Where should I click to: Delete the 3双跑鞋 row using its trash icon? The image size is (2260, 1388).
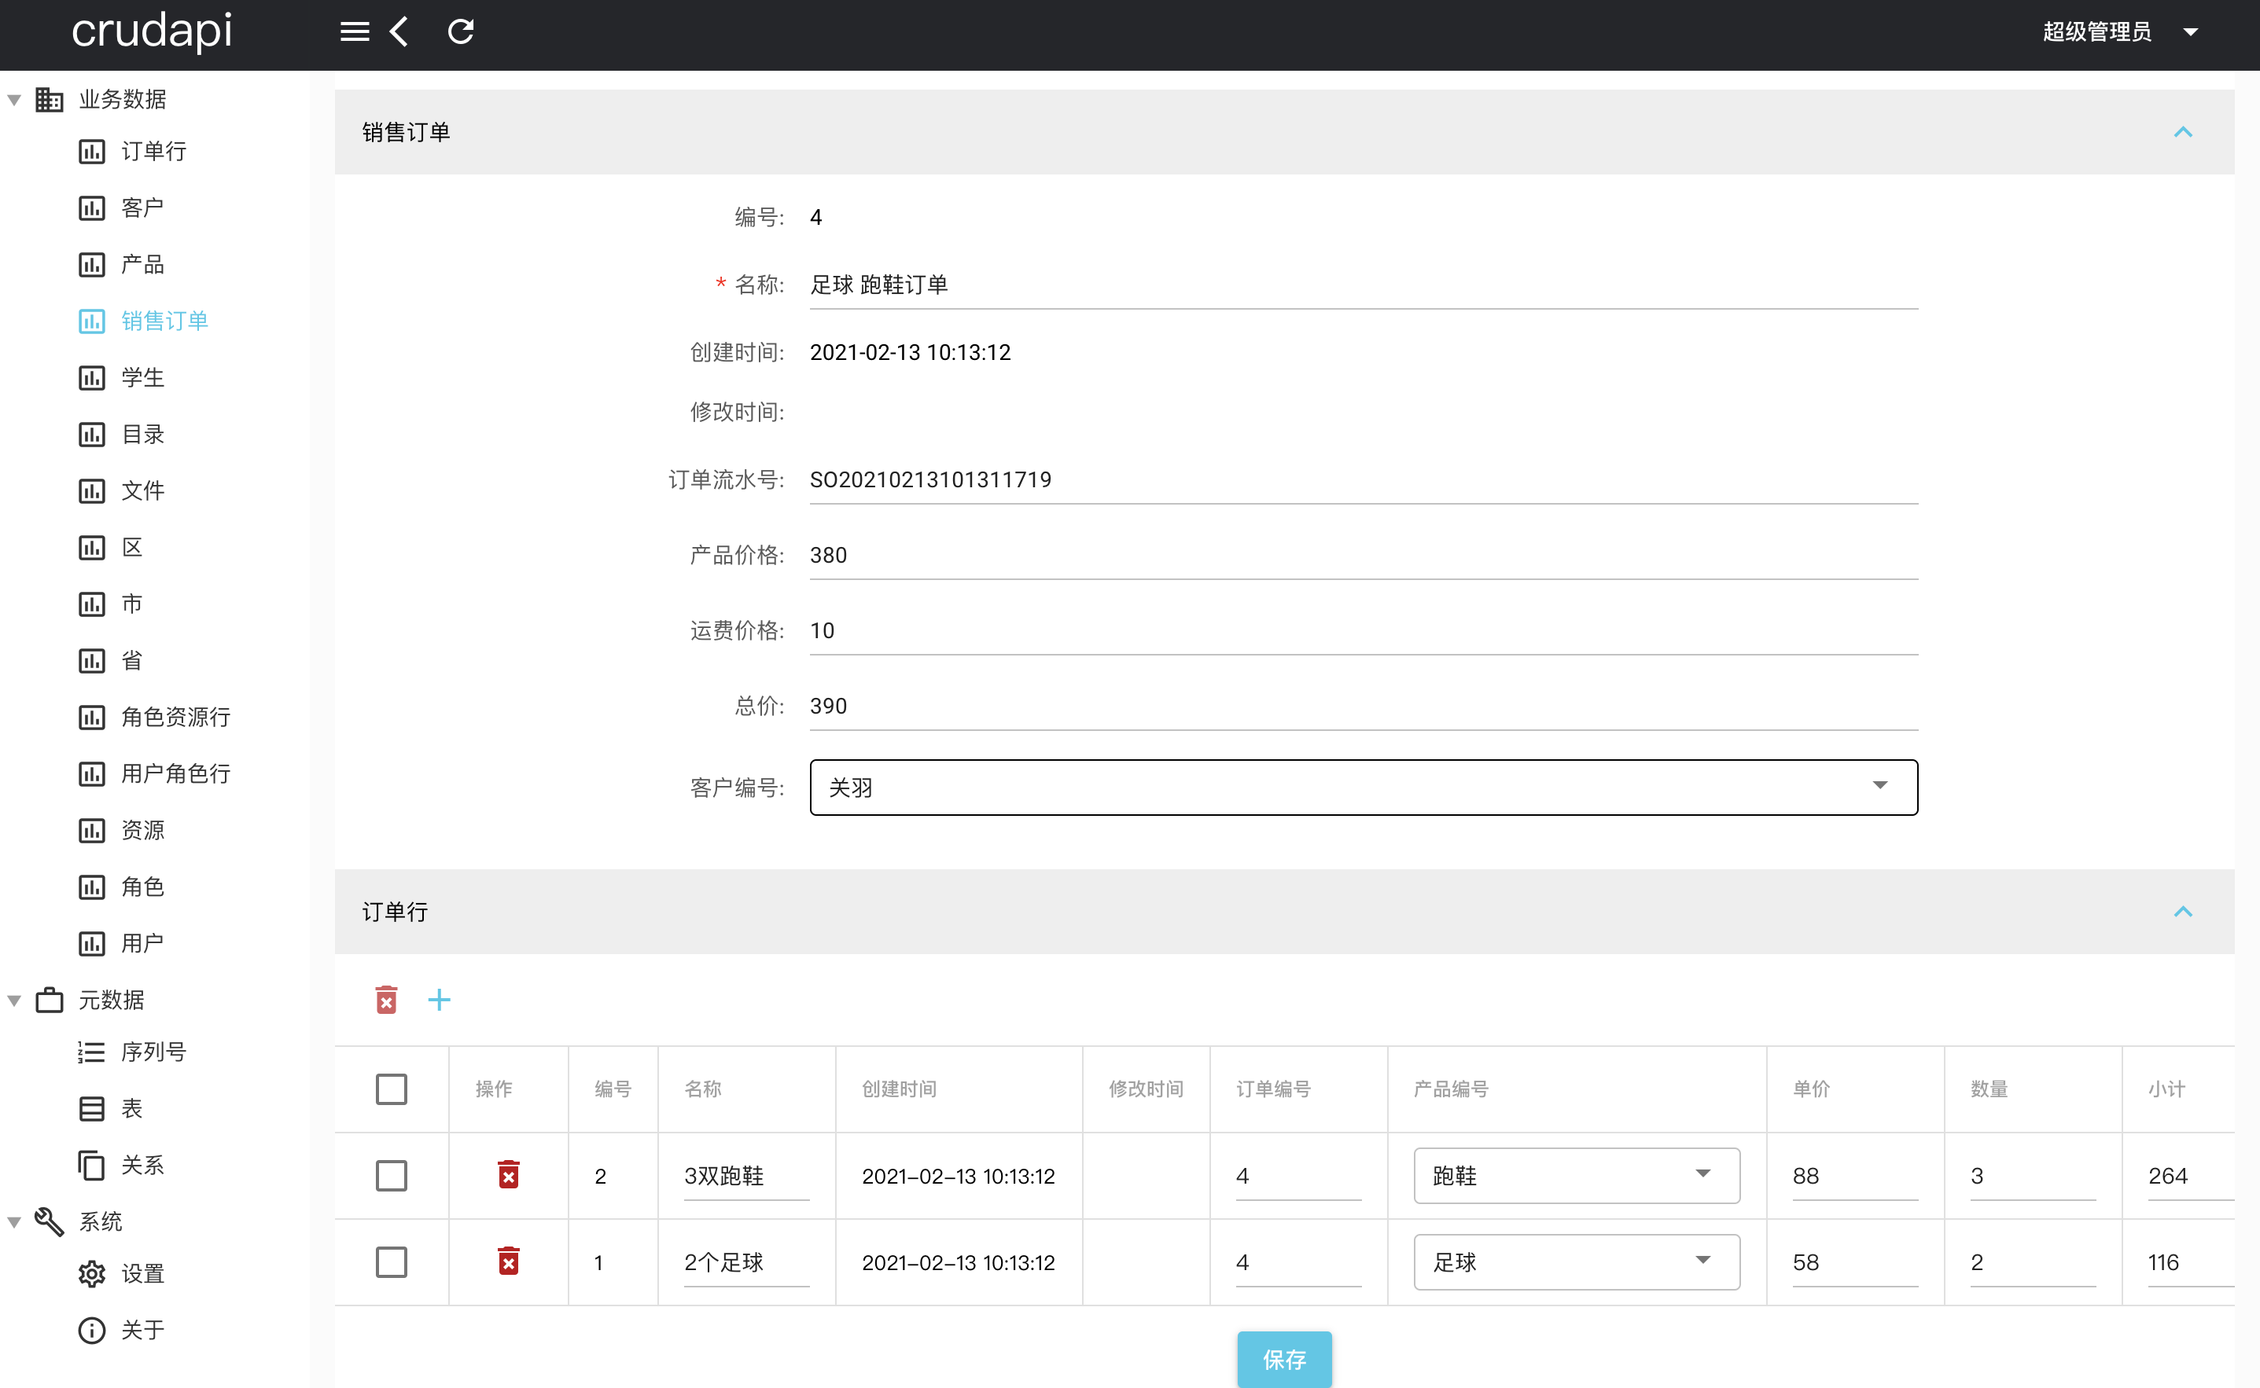510,1174
